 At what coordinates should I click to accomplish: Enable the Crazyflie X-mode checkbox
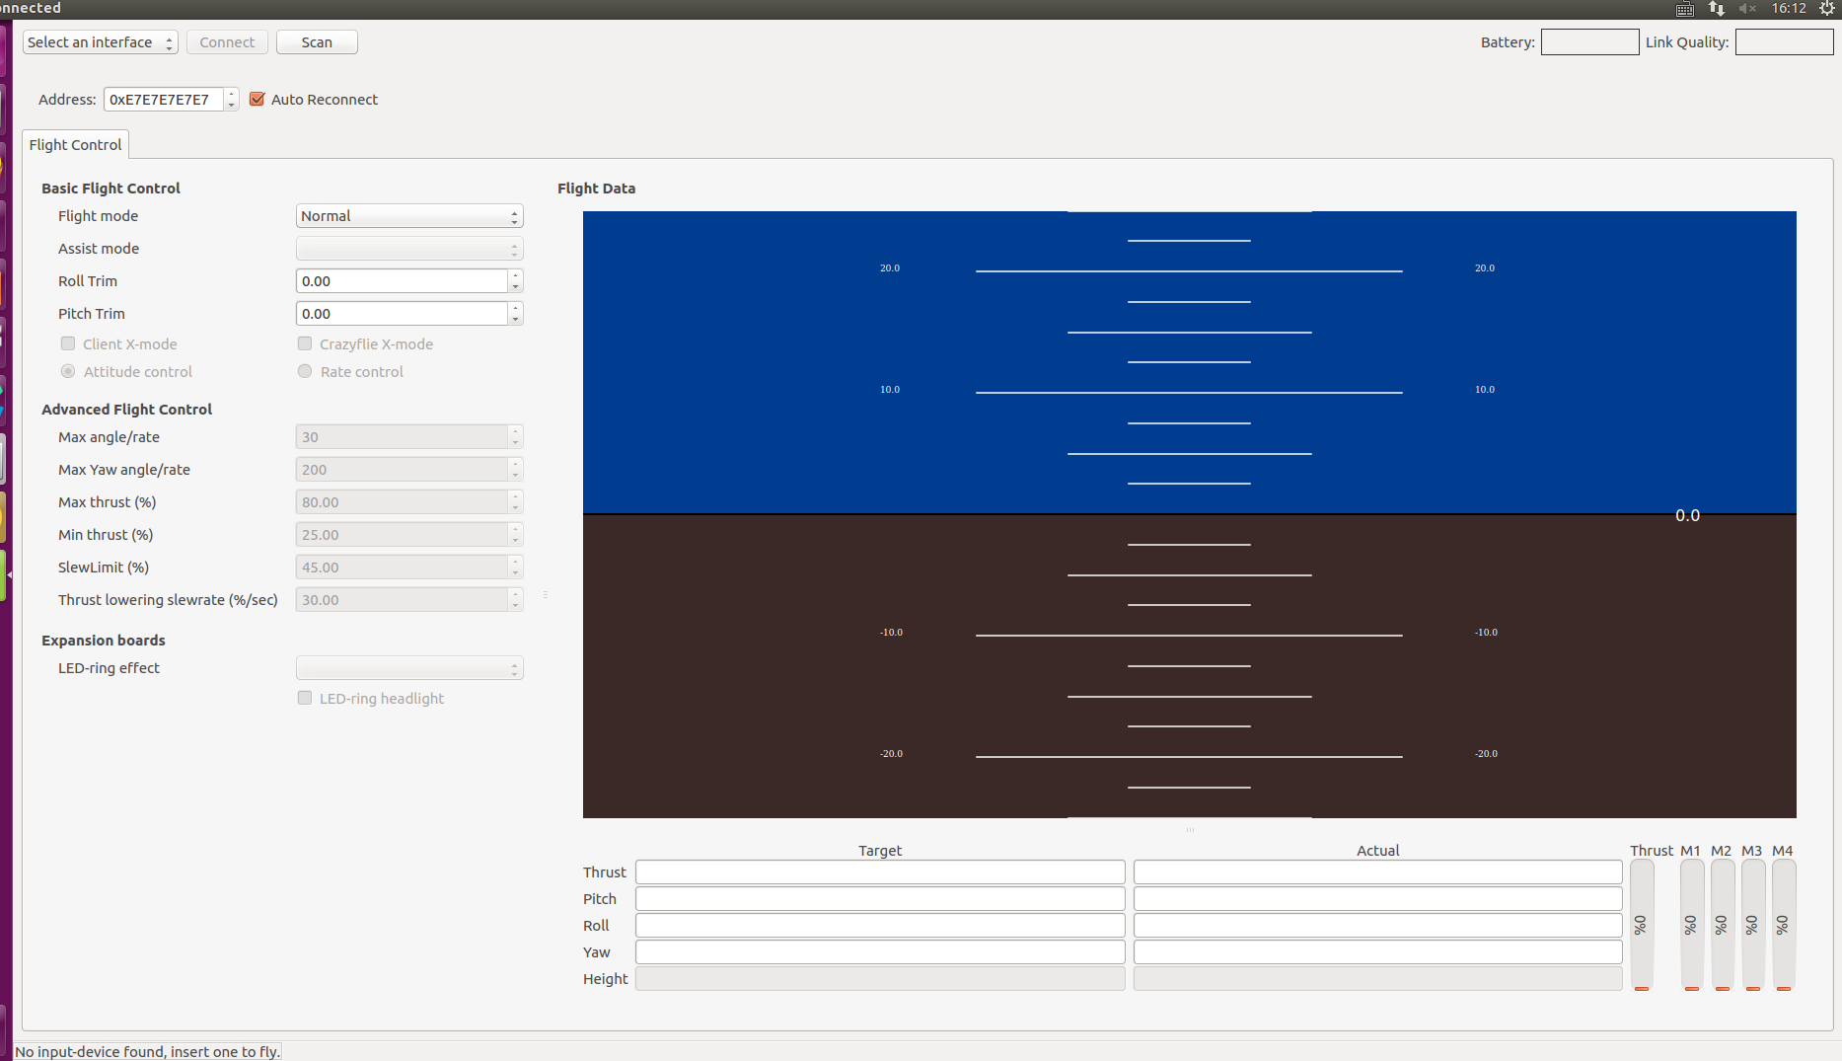click(305, 343)
